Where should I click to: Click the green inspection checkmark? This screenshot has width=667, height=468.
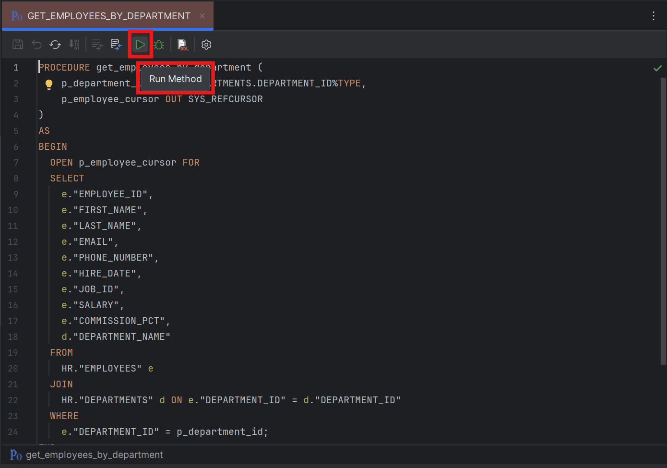point(657,68)
